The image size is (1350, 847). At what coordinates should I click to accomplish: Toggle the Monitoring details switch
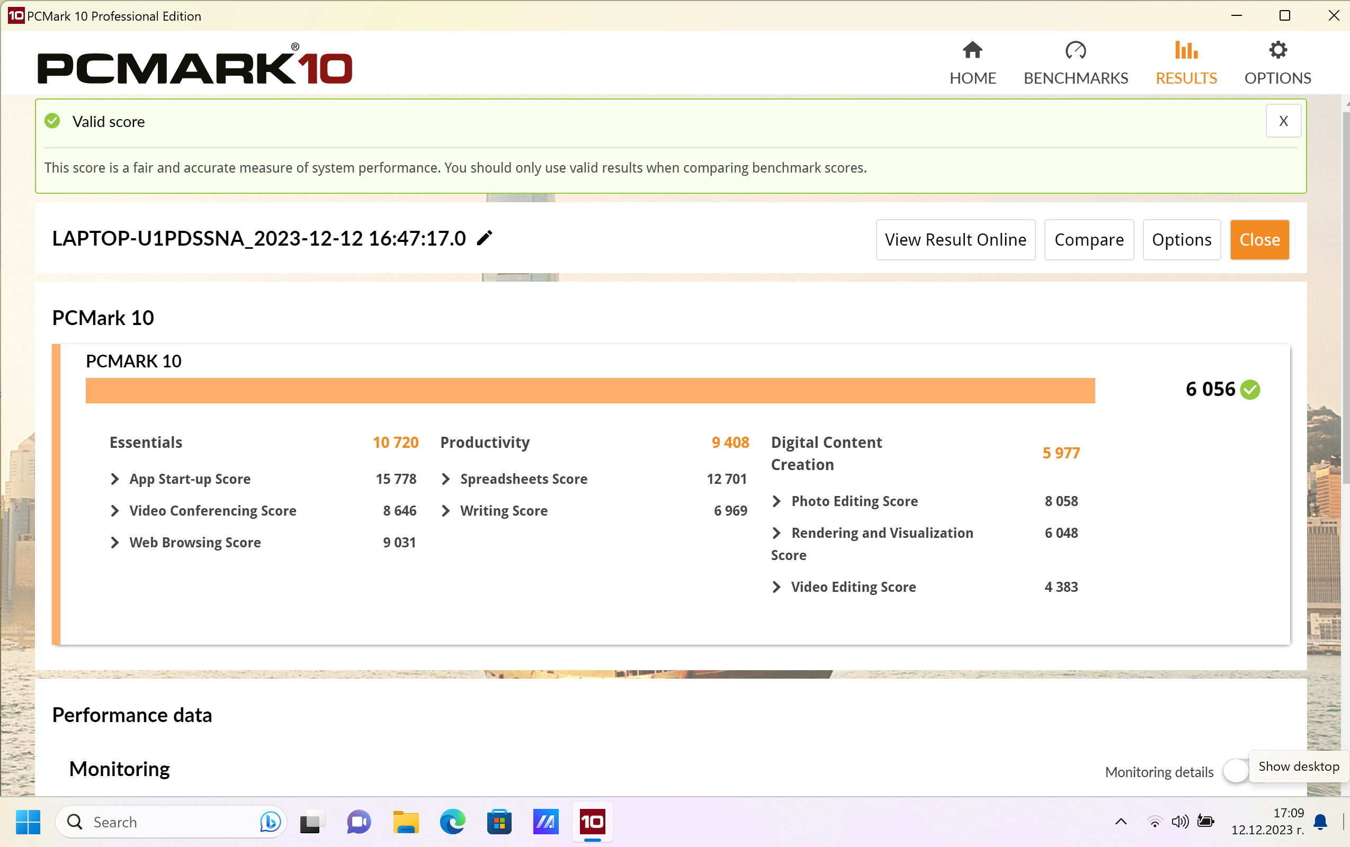point(1236,771)
